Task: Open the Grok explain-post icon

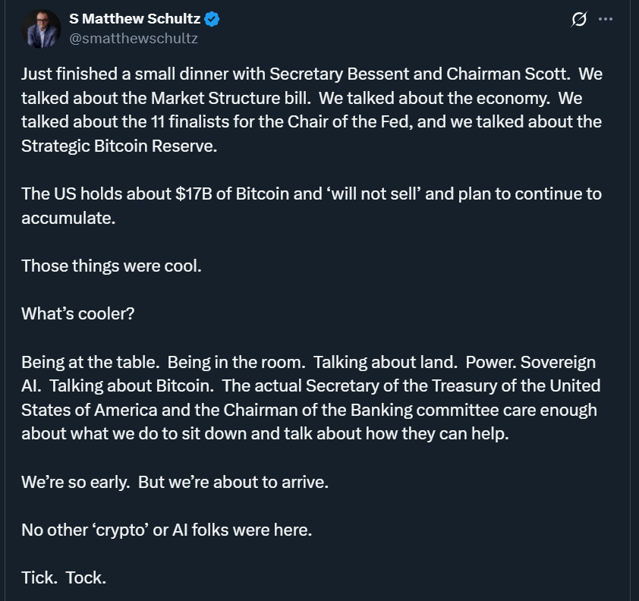Action: point(579,20)
